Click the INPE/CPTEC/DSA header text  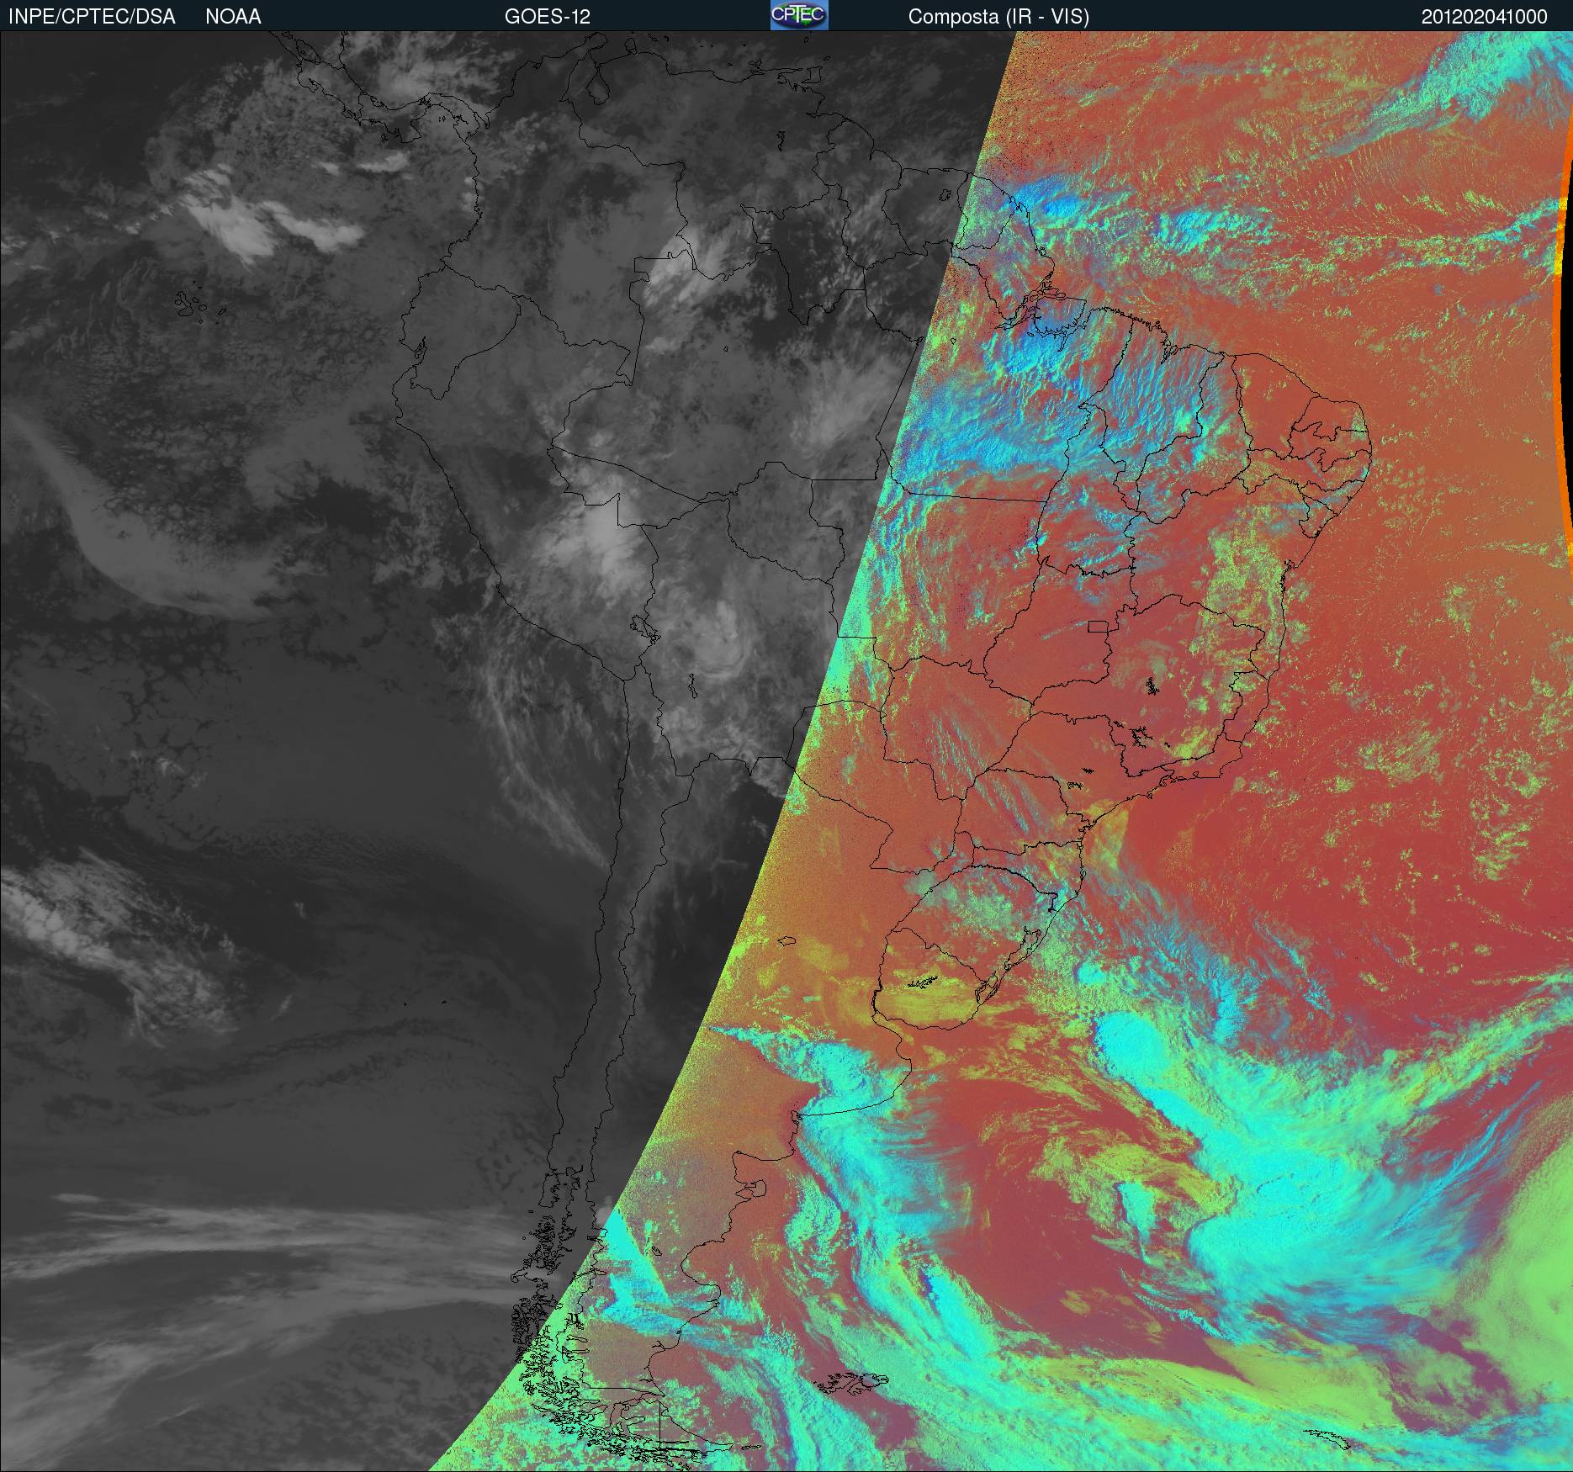(x=92, y=17)
